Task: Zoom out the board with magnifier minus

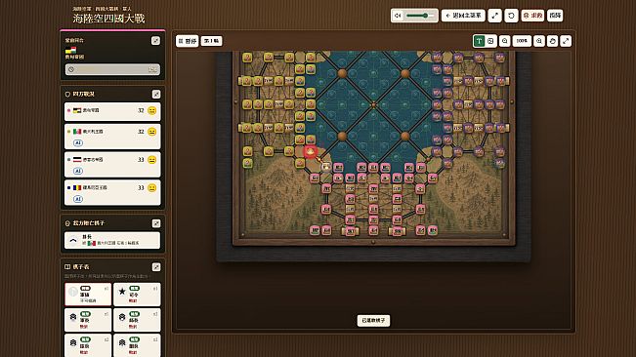Action: tap(504, 41)
